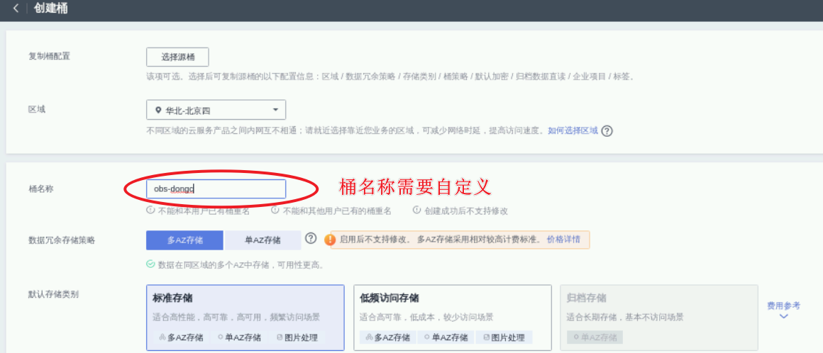Click the 桶名称 field label
Image resolution: width=823 pixels, height=353 pixels.
coord(41,189)
